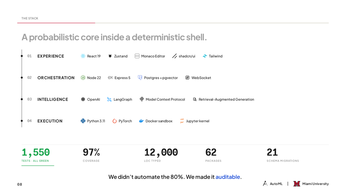Select the Postgres elephant icon
The height and width of the screenshot is (193, 346).
coord(140,78)
